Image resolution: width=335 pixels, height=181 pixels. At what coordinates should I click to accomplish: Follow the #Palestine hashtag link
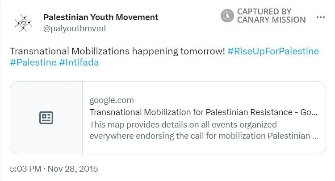[x=33, y=62]
